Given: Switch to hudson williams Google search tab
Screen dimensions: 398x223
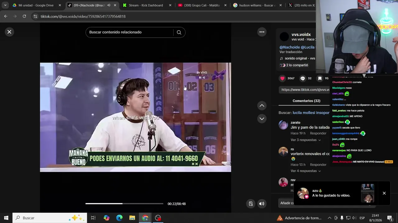Looking at the screenshot, I should pyautogui.click(x=257, y=5).
